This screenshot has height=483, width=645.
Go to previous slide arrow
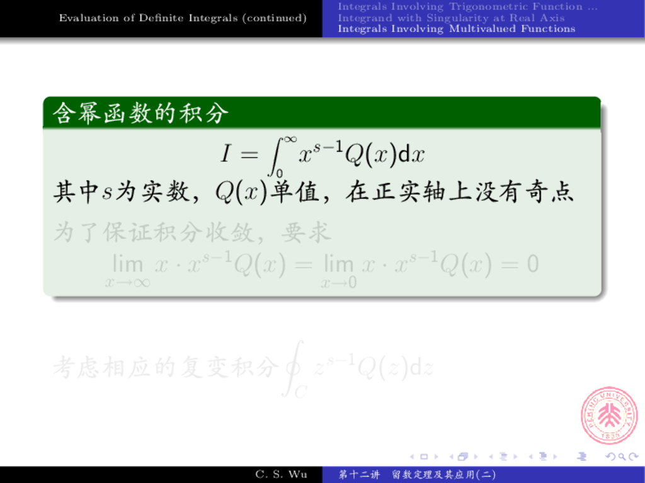coord(412,457)
